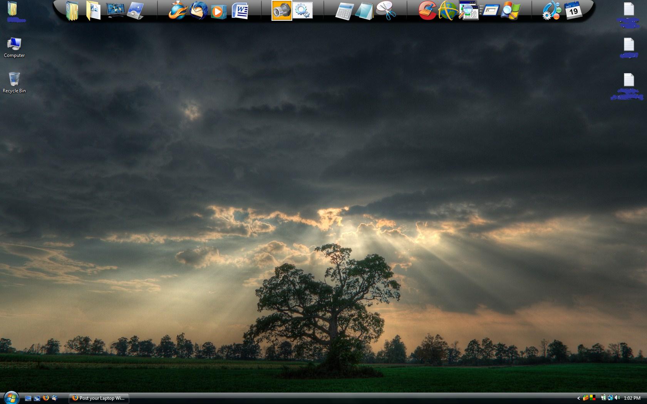
Task: Open Notepad from the dock
Action: click(364, 11)
